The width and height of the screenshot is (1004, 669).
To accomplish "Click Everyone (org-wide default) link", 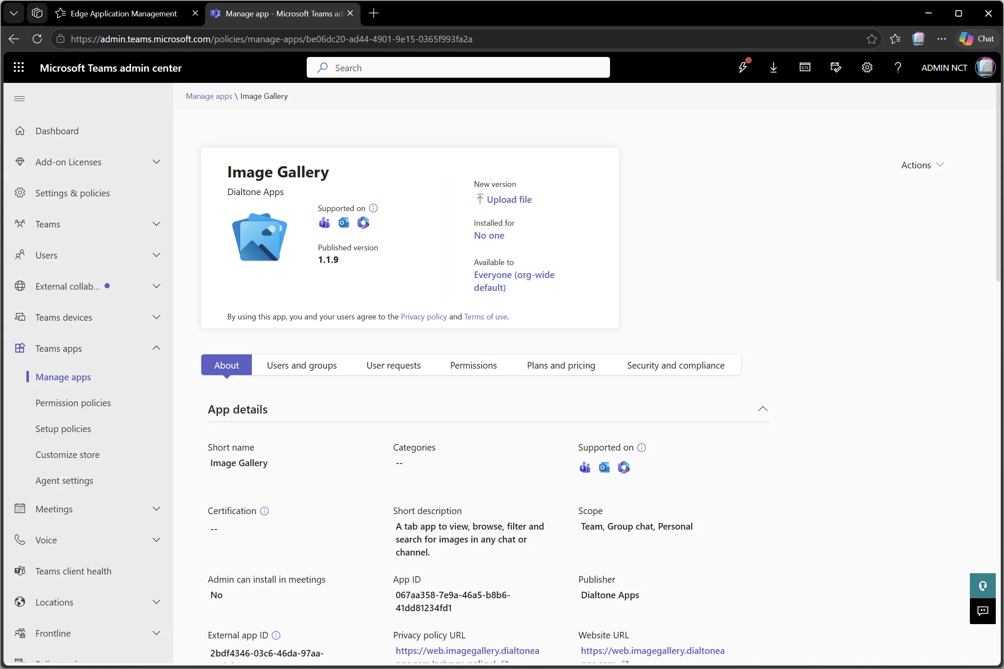I will [514, 281].
